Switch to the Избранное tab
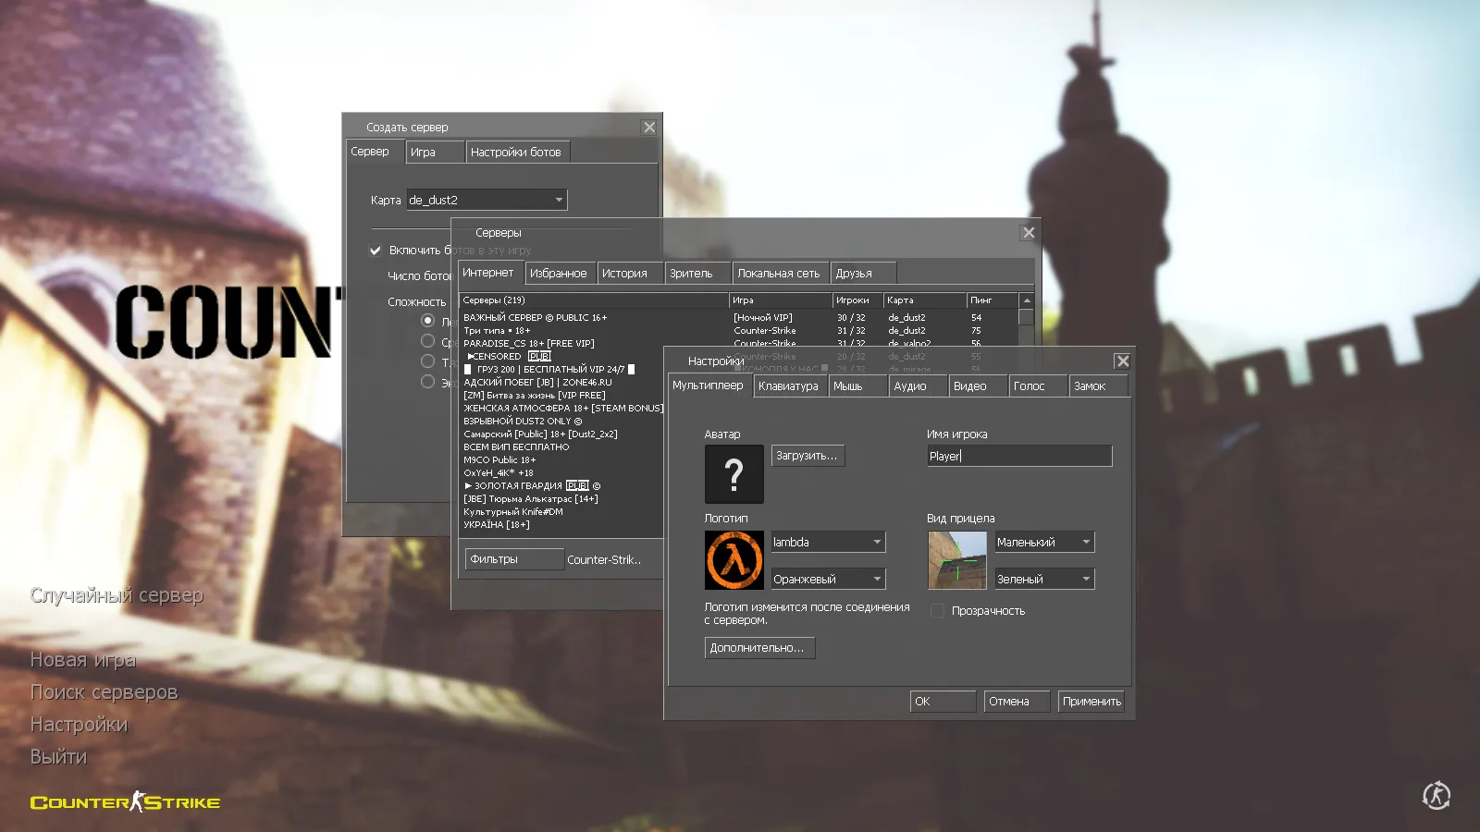Image resolution: width=1480 pixels, height=832 pixels. [560, 272]
